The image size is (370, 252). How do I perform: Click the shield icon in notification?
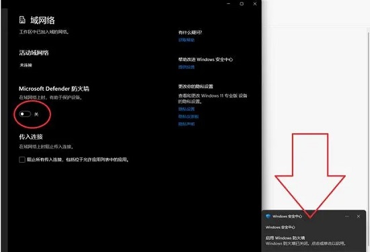pos(268,216)
